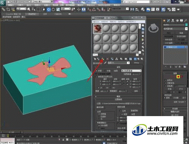
Task: Toggle the Angle Snap icon
Action: pyautogui.click(x=94, y=9)
